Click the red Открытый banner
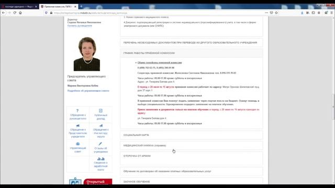 (98, 182)
